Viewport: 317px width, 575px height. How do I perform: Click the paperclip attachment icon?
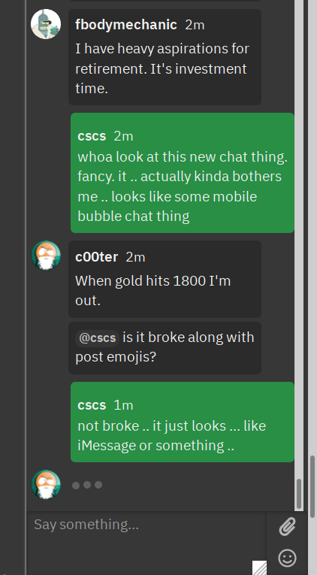[287, 526]
